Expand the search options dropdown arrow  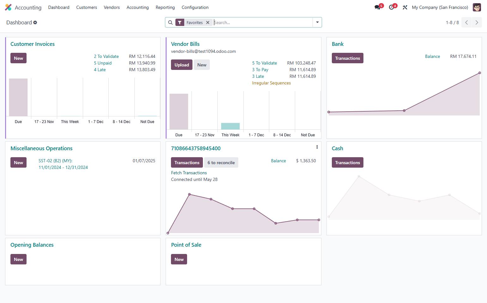[317, 22]
